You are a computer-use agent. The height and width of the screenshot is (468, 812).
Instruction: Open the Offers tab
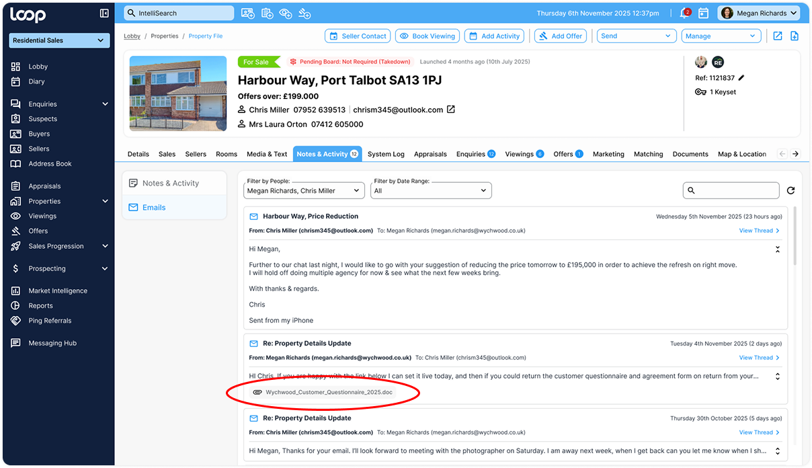click(x=568, y=154)
